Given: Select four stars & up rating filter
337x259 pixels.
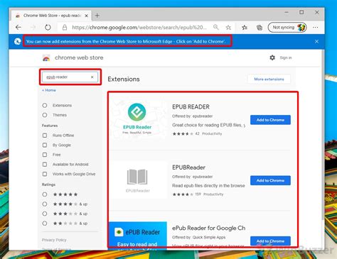Looking at the screenshot, I should click(x=45, y=204).
